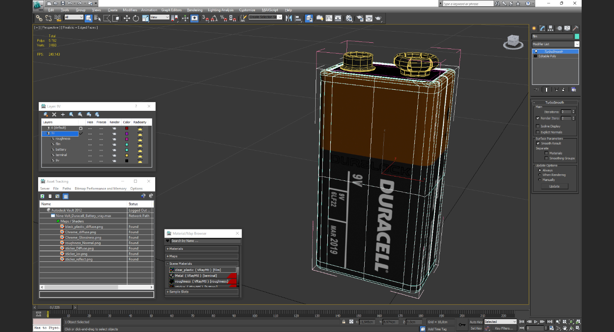614x332 pixels.
Task: Open the Graph Editors menu
Action: [172, 10]
